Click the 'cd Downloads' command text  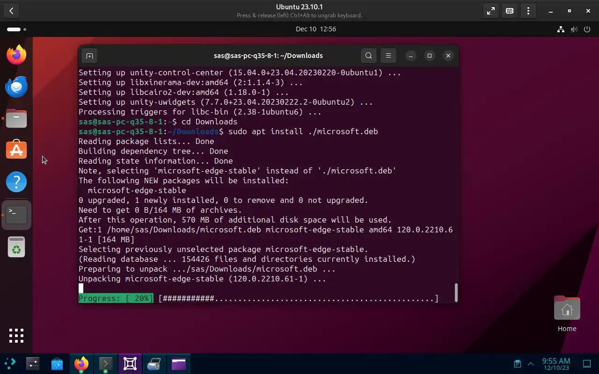209,122
